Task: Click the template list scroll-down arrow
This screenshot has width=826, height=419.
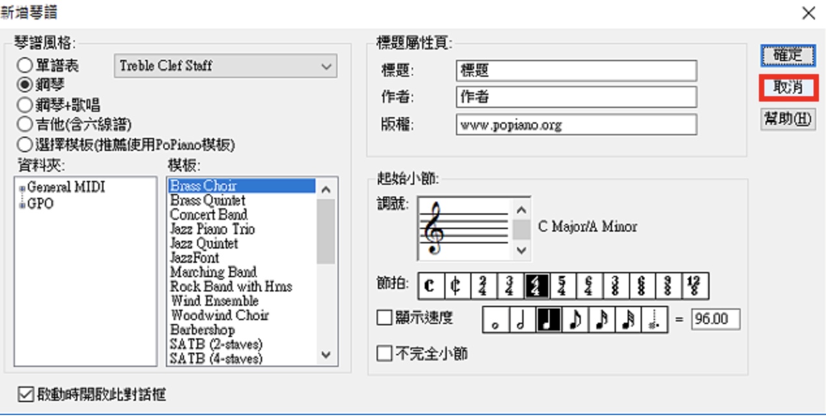Action: (326, 355)
